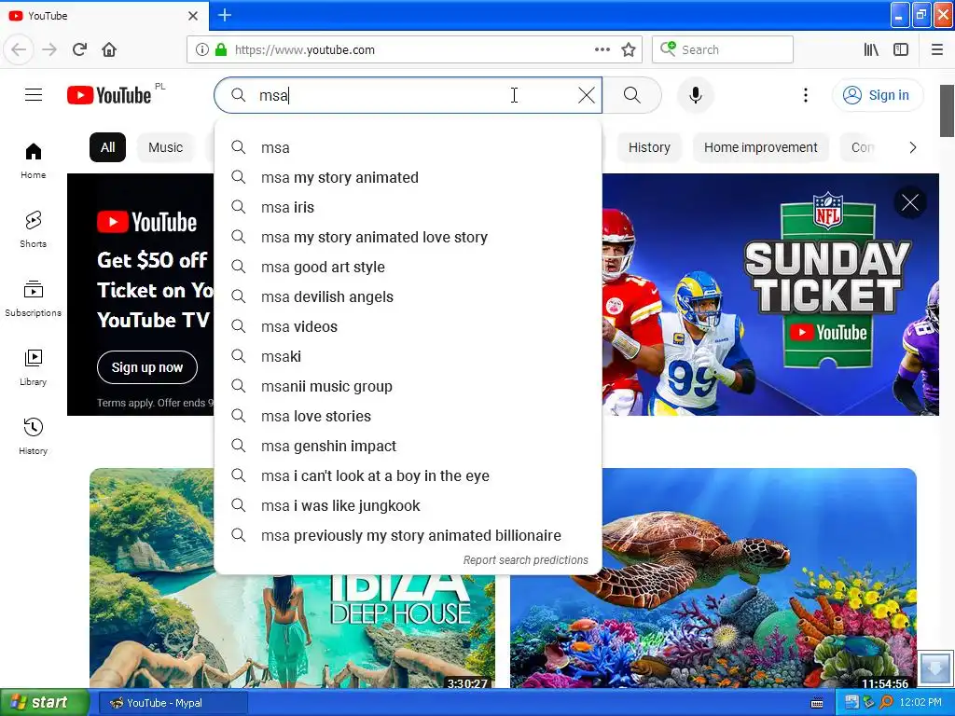Image resolution: width=955 pixels, height=716 pixels.
Task: Click the address bar URL
Action: point(305,50)
